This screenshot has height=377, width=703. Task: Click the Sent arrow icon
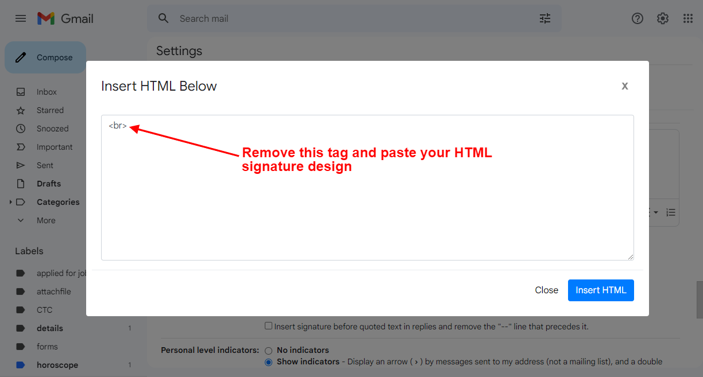21,165
